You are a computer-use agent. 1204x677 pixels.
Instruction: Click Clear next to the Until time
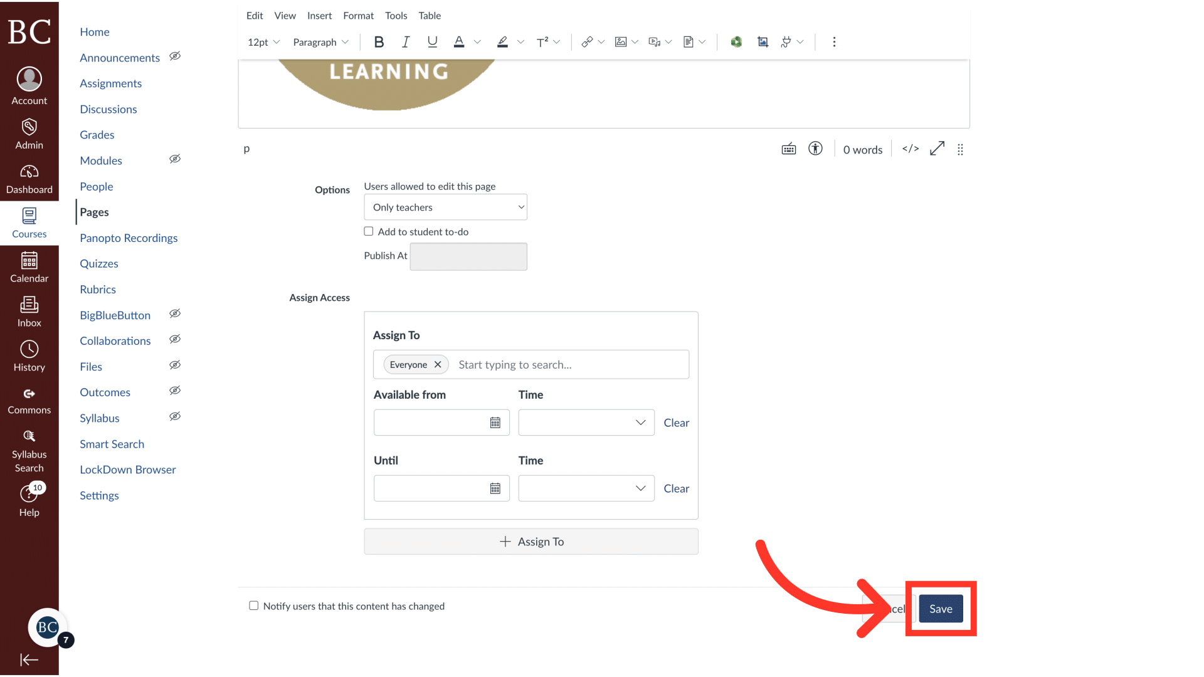coord(677,488)
